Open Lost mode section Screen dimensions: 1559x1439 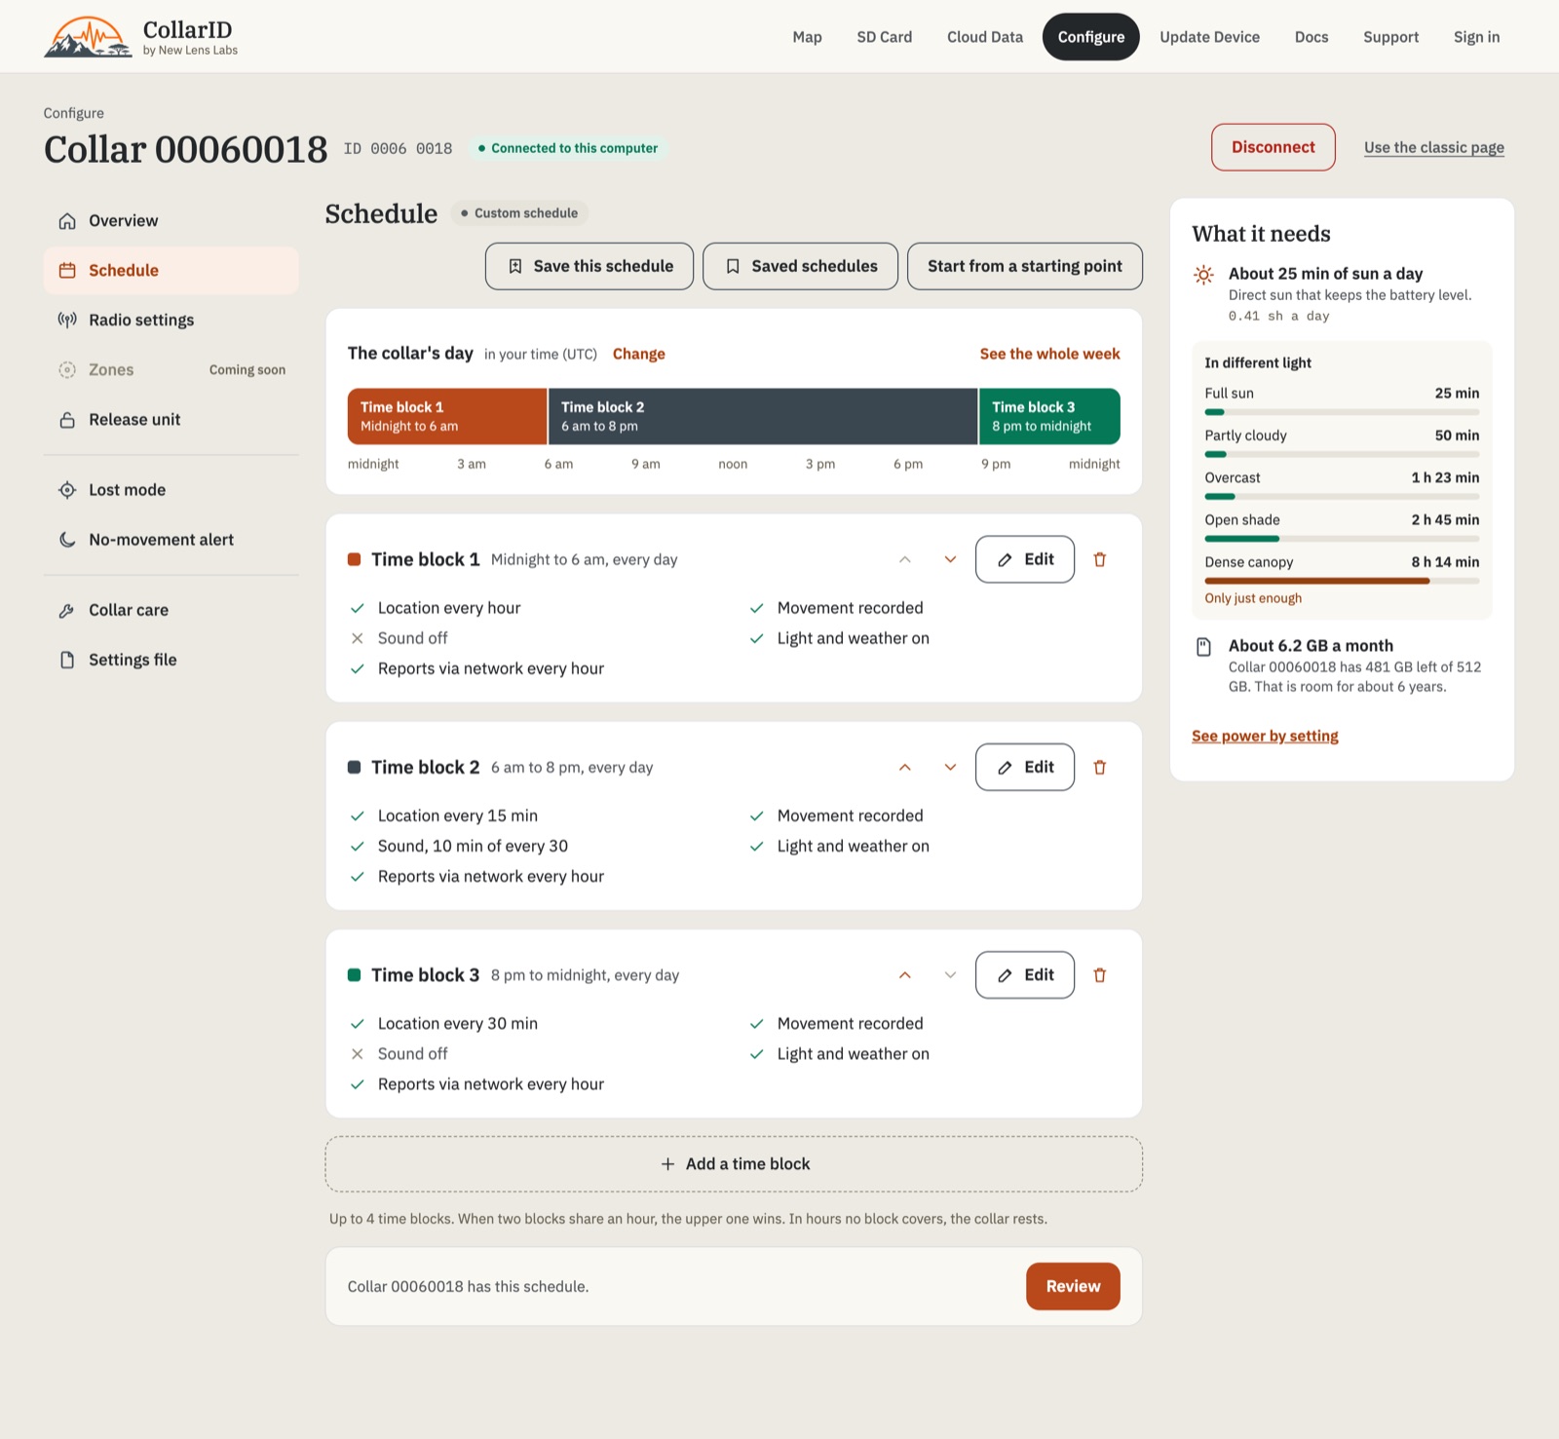(x=171, y=489)
